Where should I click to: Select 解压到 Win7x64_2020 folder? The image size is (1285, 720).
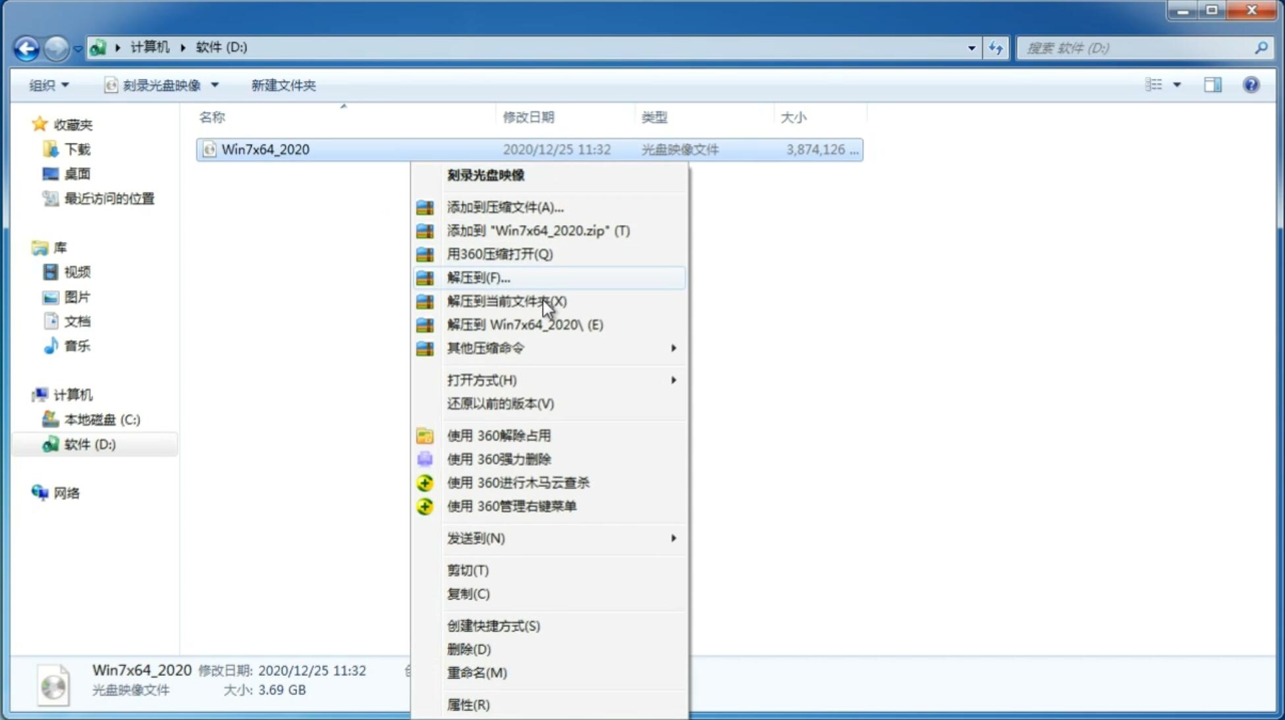tap(525, 324)
